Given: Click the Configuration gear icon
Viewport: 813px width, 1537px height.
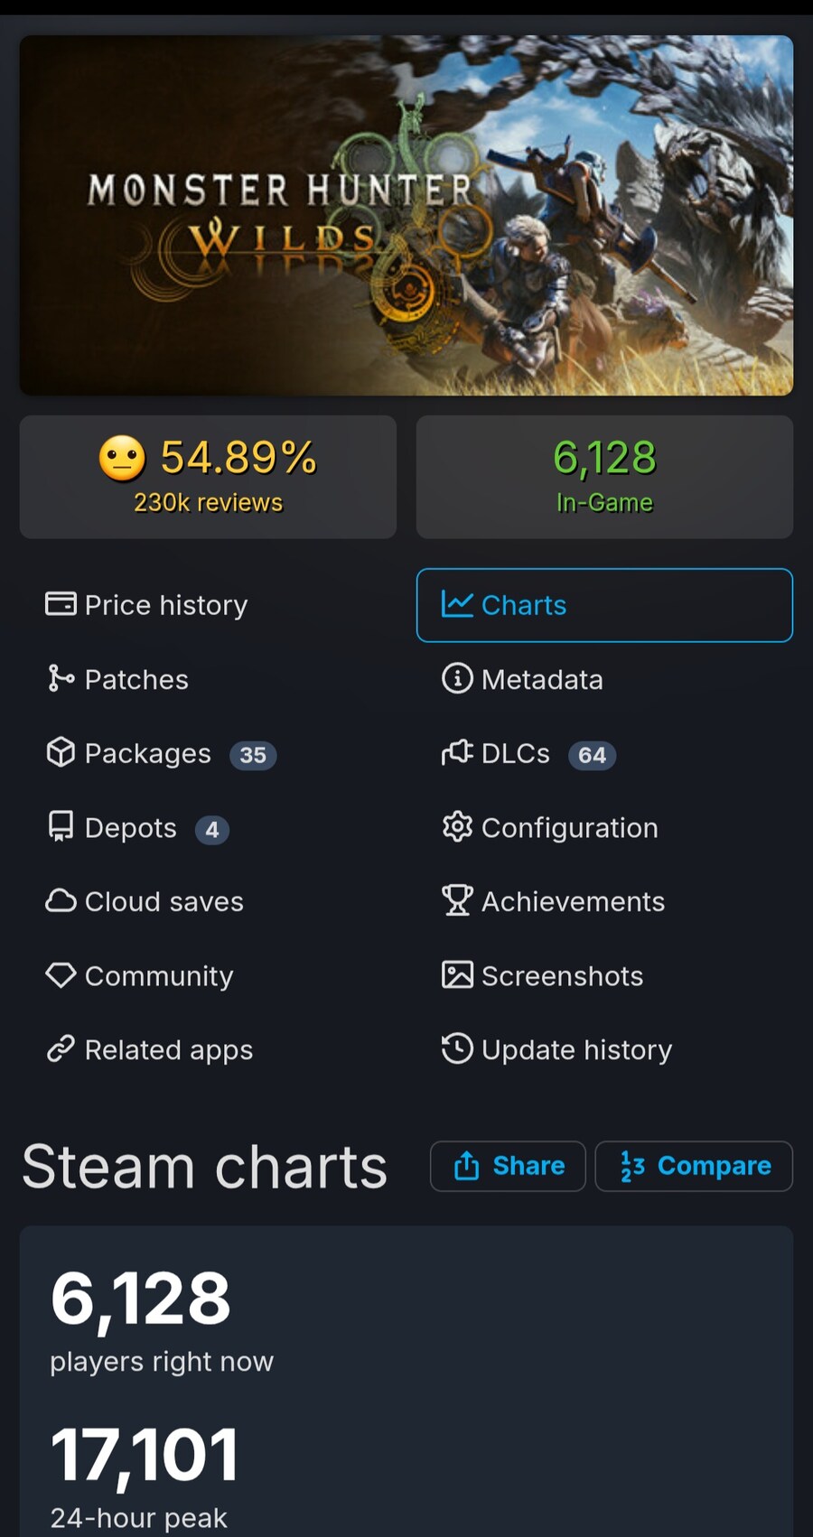Looking at the screenshot, I should (x=457, y=826).
